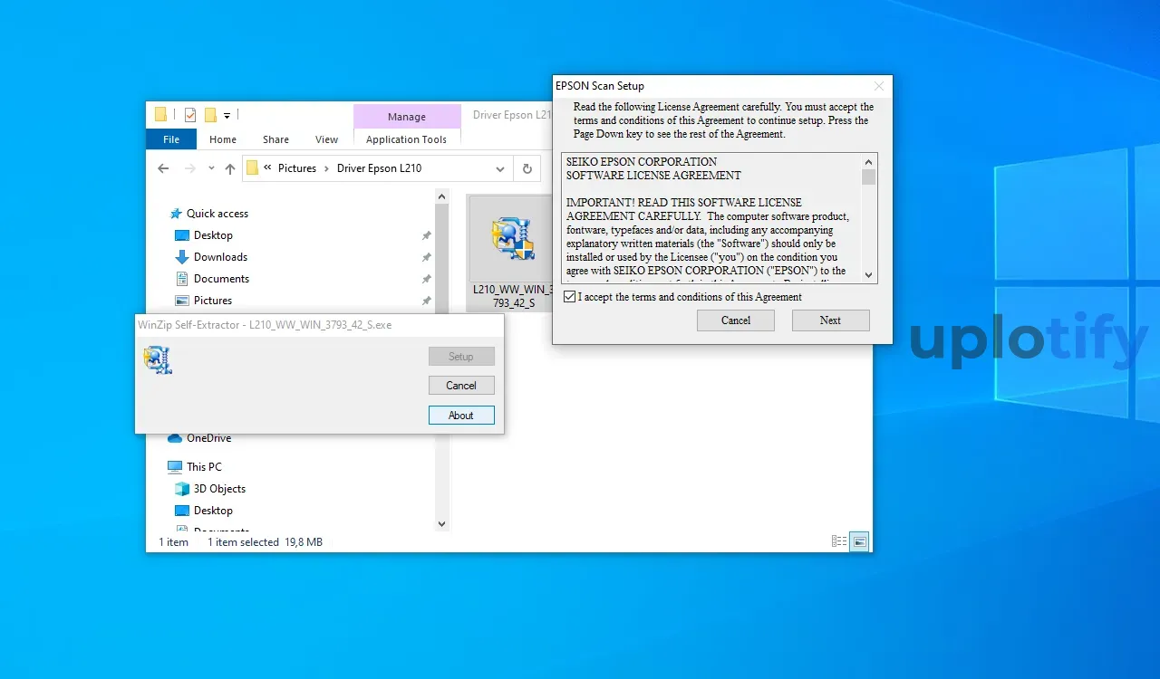This screenshot has width=1160, height=679.
Task: Click the Downloads arrow icon
Action: point(181,257)
